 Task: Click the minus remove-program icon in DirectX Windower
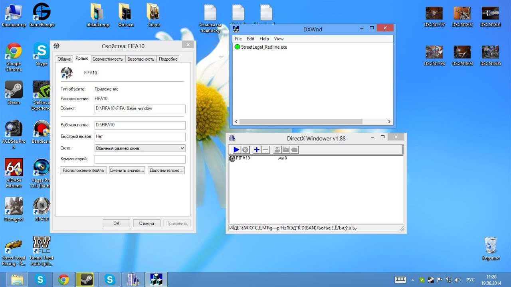click(x=265, y=150)
